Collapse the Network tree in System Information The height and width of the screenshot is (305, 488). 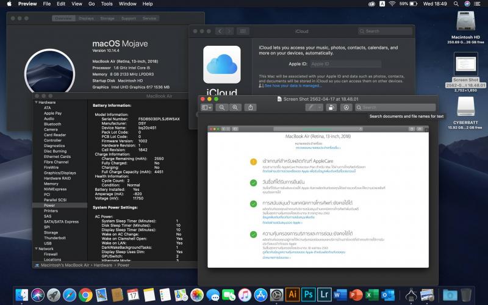click(x=37, y=249)
